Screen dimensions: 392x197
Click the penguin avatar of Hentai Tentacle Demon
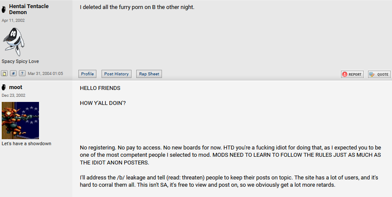[x=14, y=41]
